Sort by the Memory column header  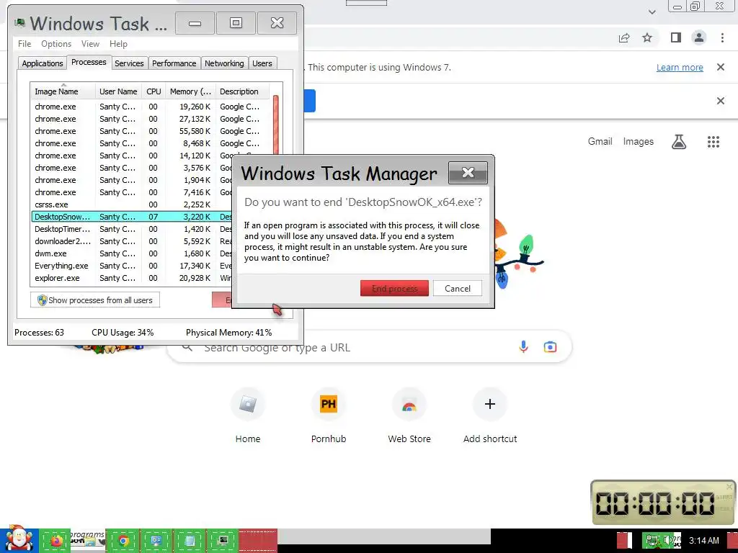190,91
